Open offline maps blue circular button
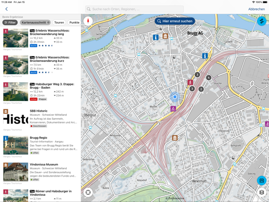Screen dimensions: 269x202 pyautogui.click(x=262, y=181)
